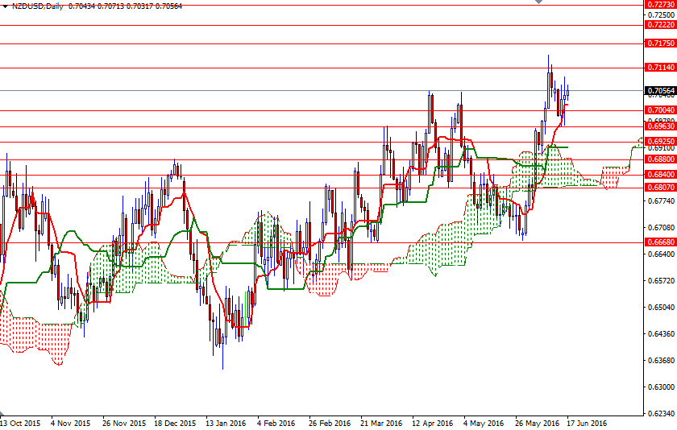Click the 21 Mar 2016 date label

tap(381, 423)
